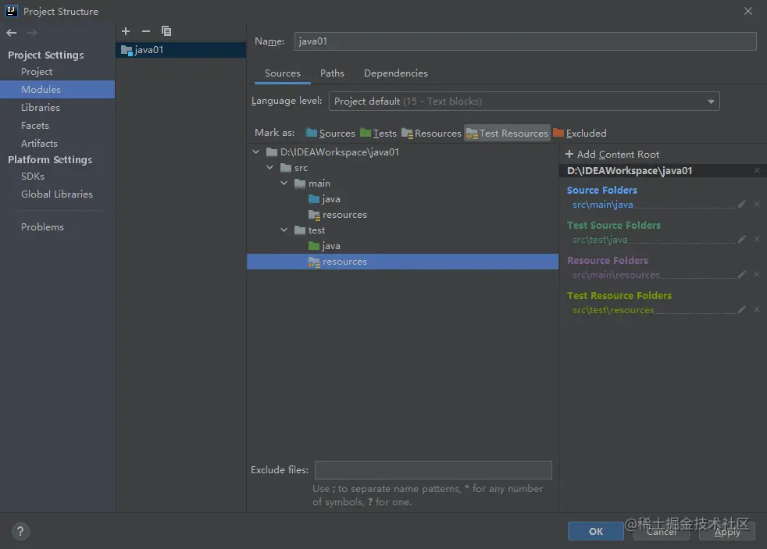Image resolution: width=767 pixels, height=549 pixels.
Task: Open Artifacts settings
Action: tap(39, 144)
